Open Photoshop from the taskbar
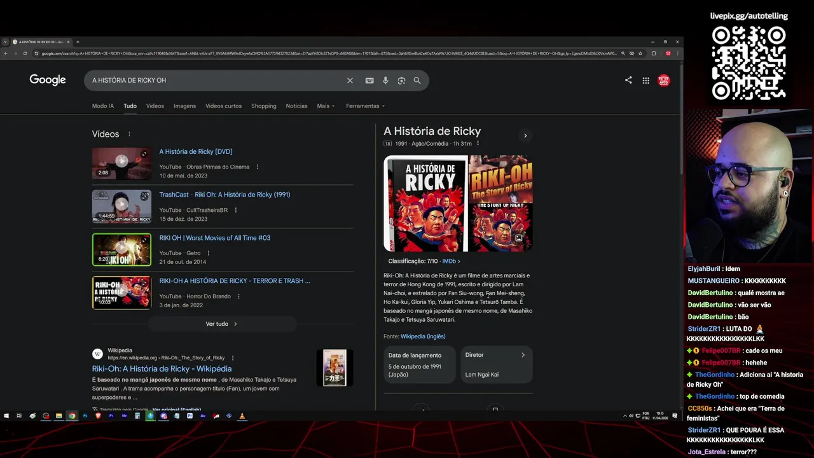This screenshot has height=458, width=814. point(85,416)
